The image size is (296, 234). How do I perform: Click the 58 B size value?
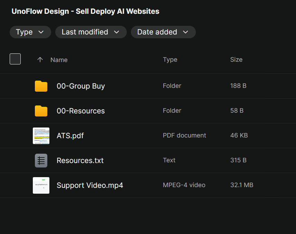pyautogui.click(x=237, y=110)
